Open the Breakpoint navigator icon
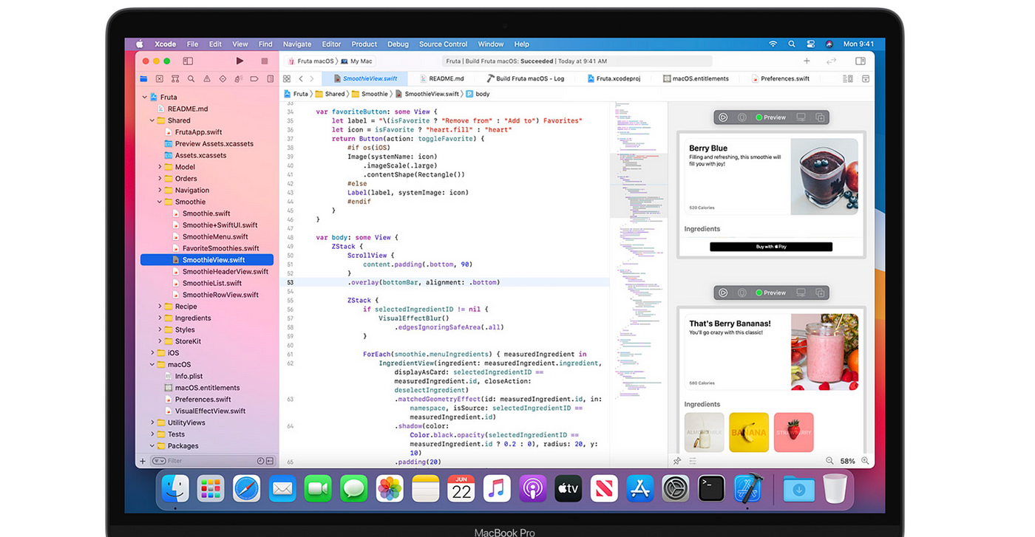This screenshot has height=537, width=1035. (x=254, y=79)
